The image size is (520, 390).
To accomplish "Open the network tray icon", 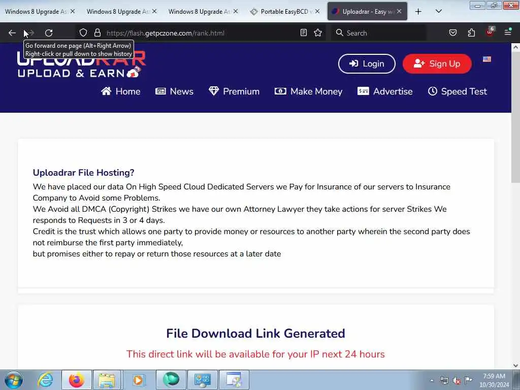I will (x=444, y=380).
